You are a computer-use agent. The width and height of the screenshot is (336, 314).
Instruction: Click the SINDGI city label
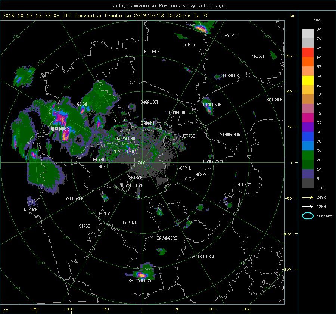pos(190,44)
